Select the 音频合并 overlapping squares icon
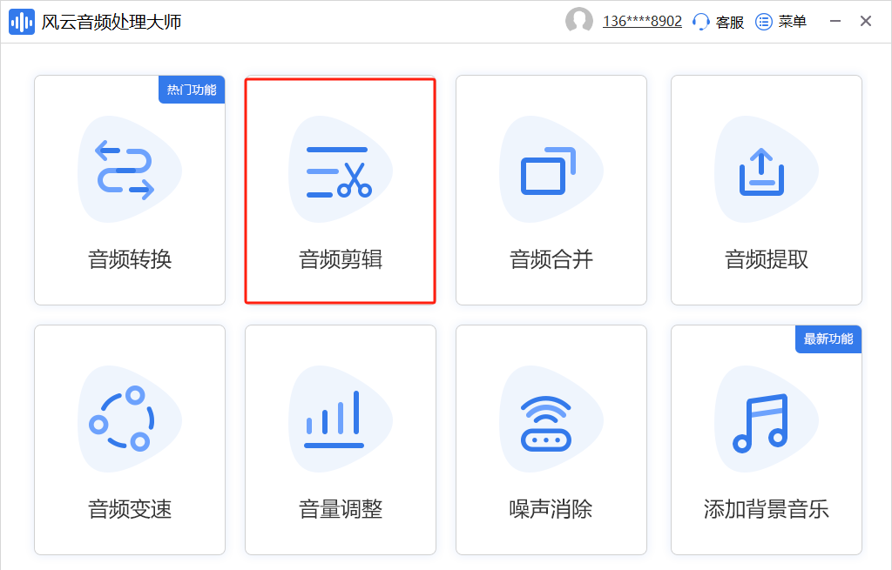The width and height of the screenshot is (892, 570). pyautogui.click(x=549, y=171)
